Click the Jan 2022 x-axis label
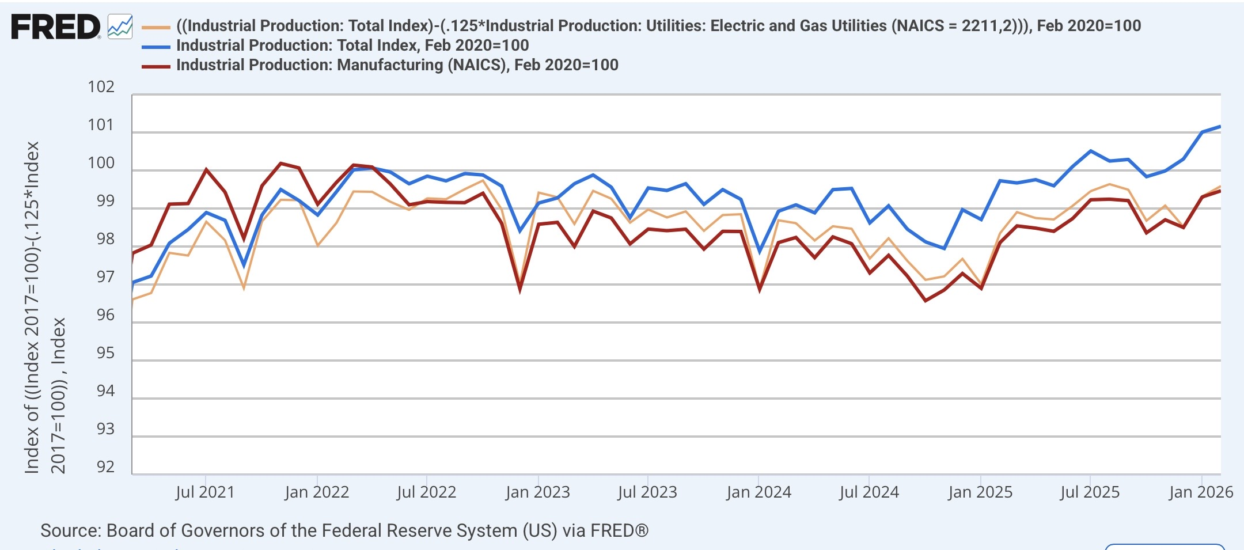The image size is (1244, 550). (x=317, y=492)
